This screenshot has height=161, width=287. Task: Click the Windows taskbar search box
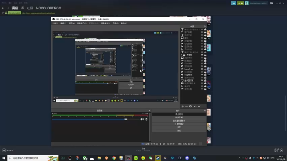tap(33, 158)
